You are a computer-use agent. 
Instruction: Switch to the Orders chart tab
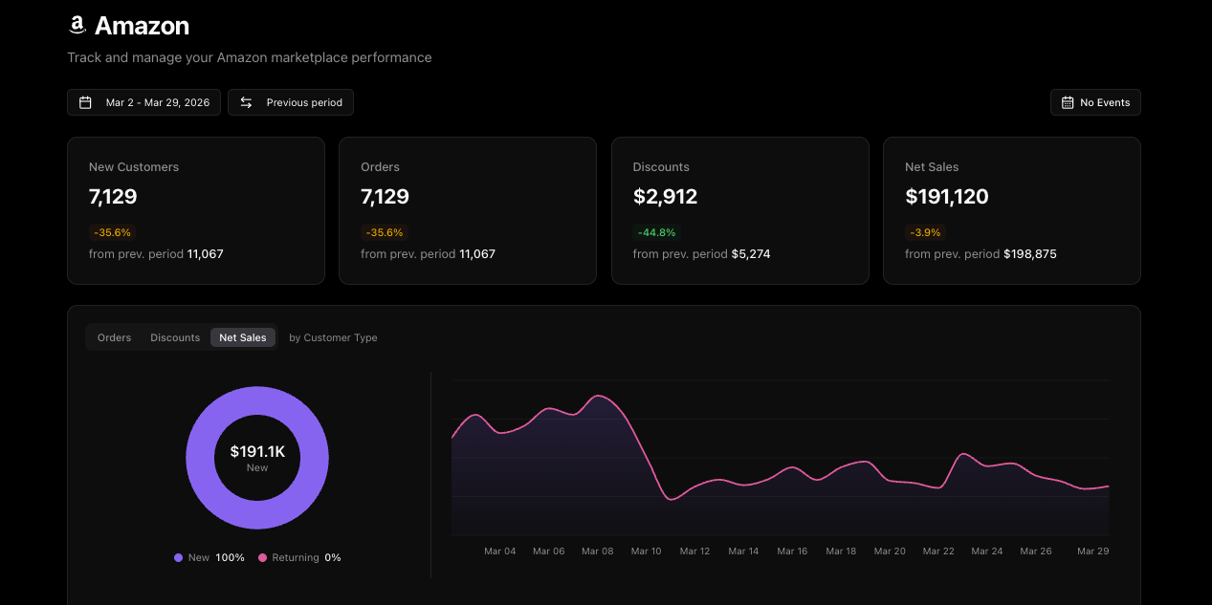[x=114, y=337]
